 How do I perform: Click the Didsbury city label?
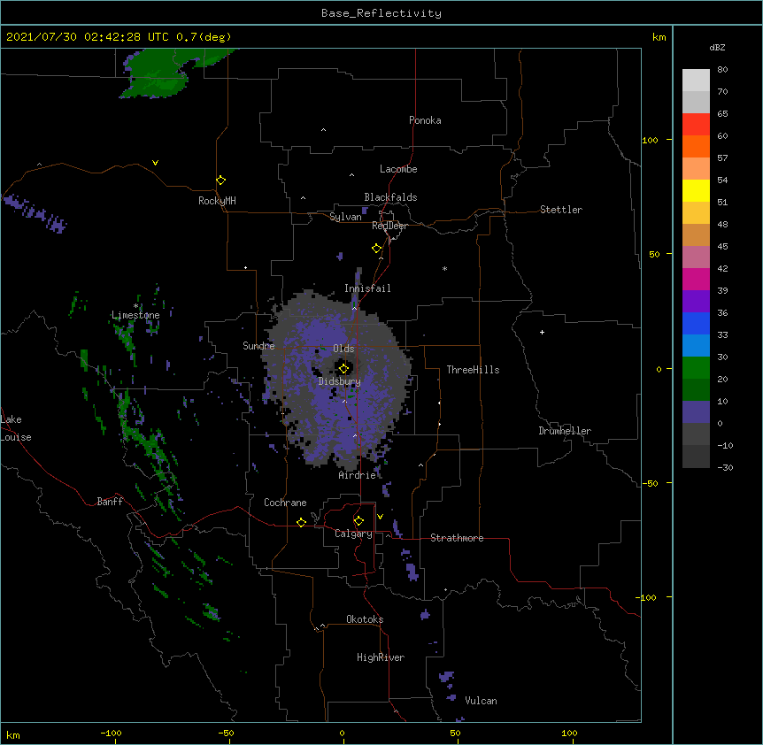click(x=340, y=381)
